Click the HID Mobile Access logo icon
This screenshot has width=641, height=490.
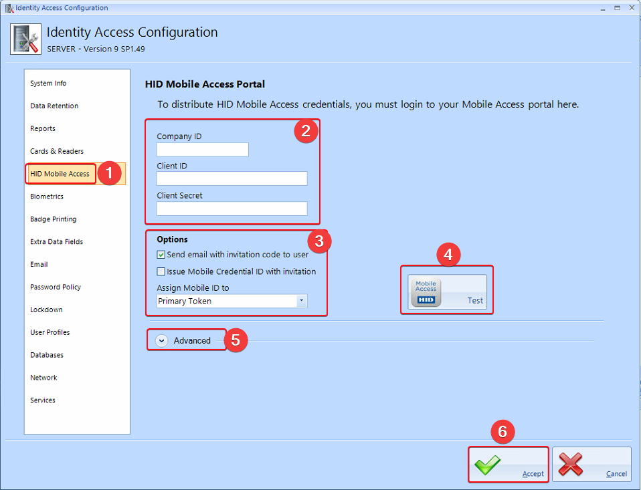pyautogui.click(x=426, y=291)
